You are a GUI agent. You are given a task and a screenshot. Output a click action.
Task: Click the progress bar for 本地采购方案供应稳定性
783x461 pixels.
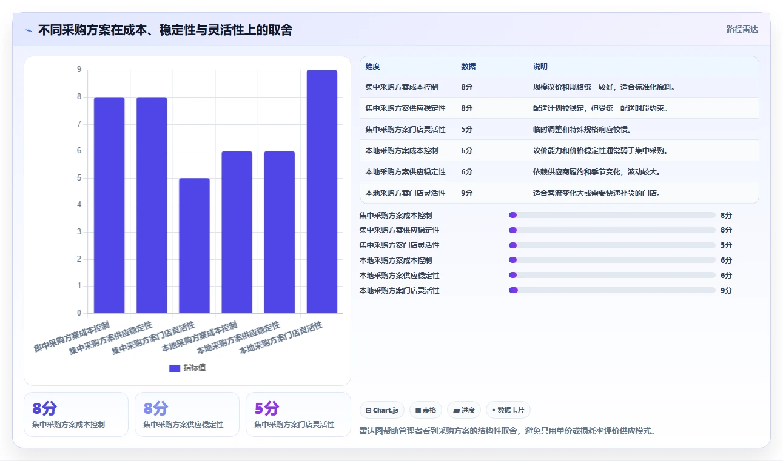[x=612, y=275]
